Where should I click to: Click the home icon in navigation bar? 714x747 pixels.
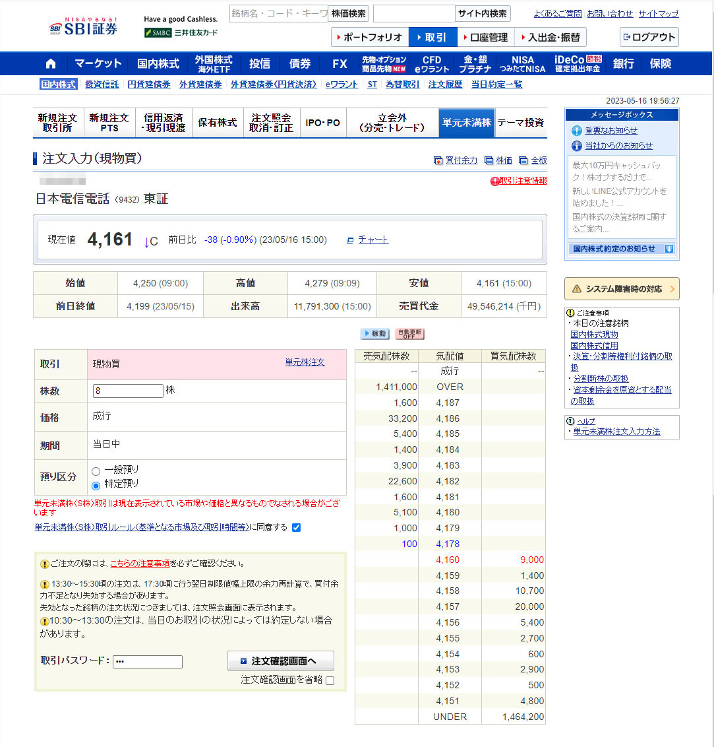51,64
